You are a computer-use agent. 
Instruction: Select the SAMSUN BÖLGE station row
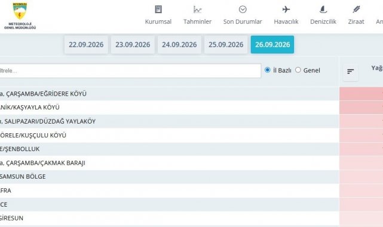[x=169, y=177]
